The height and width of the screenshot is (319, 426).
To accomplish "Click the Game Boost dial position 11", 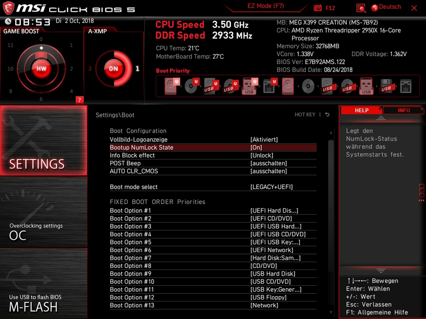I will coord(10,45).
